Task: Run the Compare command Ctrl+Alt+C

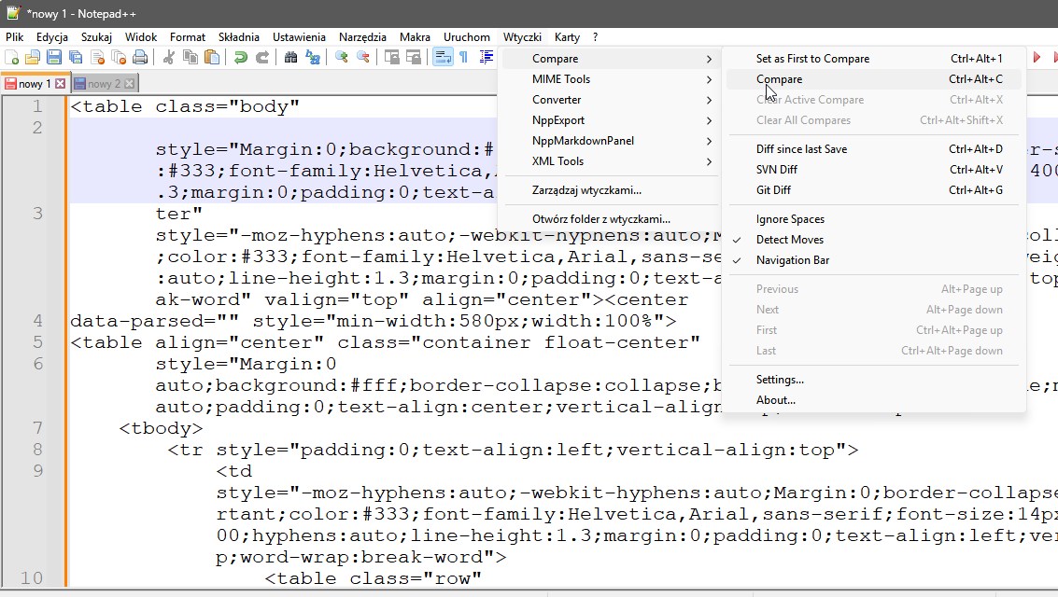Action: click(x=874, y=79)
